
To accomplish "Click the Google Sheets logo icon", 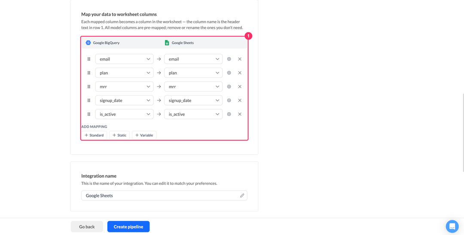I will pos(167,43).
